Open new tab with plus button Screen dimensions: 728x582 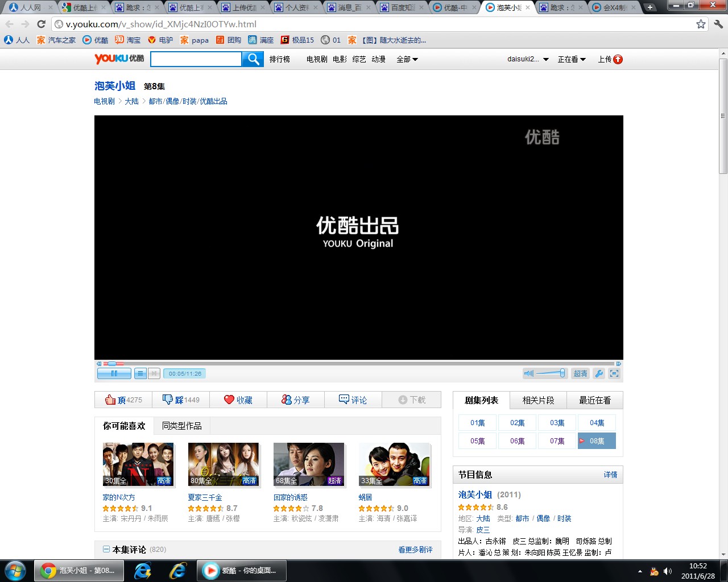tap(650, 7)
